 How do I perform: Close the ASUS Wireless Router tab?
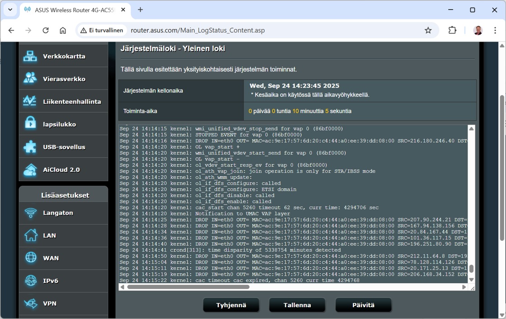[x=123, y=10]
